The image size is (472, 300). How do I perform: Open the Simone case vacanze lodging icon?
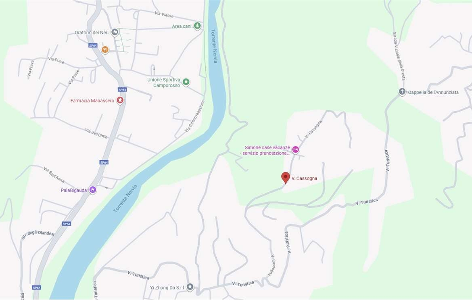[x=296, y=149]
